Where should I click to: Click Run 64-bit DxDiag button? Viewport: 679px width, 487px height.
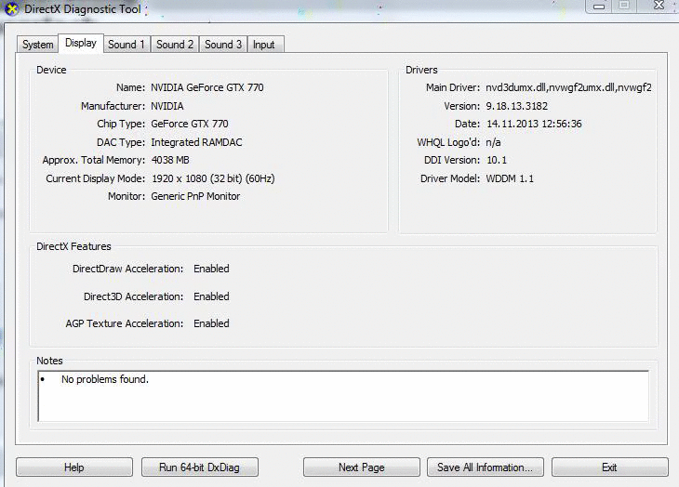(200, 467)
